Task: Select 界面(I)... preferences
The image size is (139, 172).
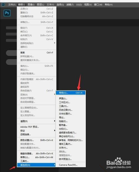Action: tap(71, 99)
